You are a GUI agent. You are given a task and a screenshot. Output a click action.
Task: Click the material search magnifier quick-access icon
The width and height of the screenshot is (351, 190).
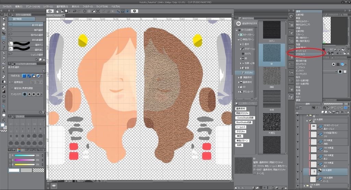[x=291, y=16]
